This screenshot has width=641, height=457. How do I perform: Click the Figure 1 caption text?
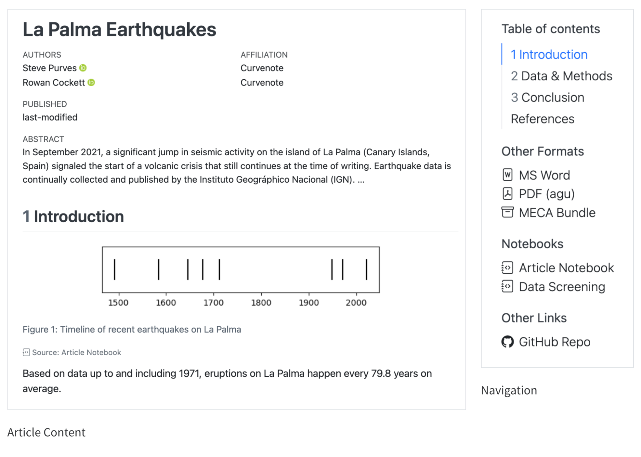coord(132,329)
